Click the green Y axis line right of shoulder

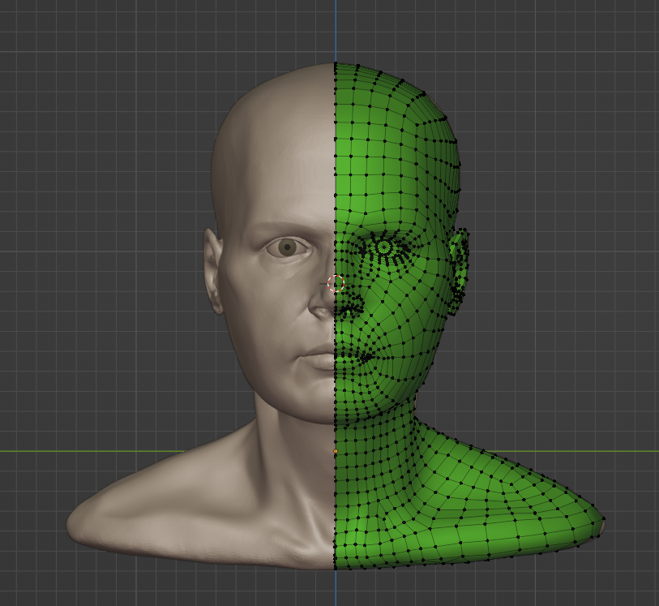tap(632, 451)
